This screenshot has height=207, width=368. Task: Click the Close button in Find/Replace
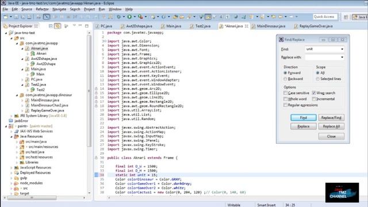coord(331,136)
